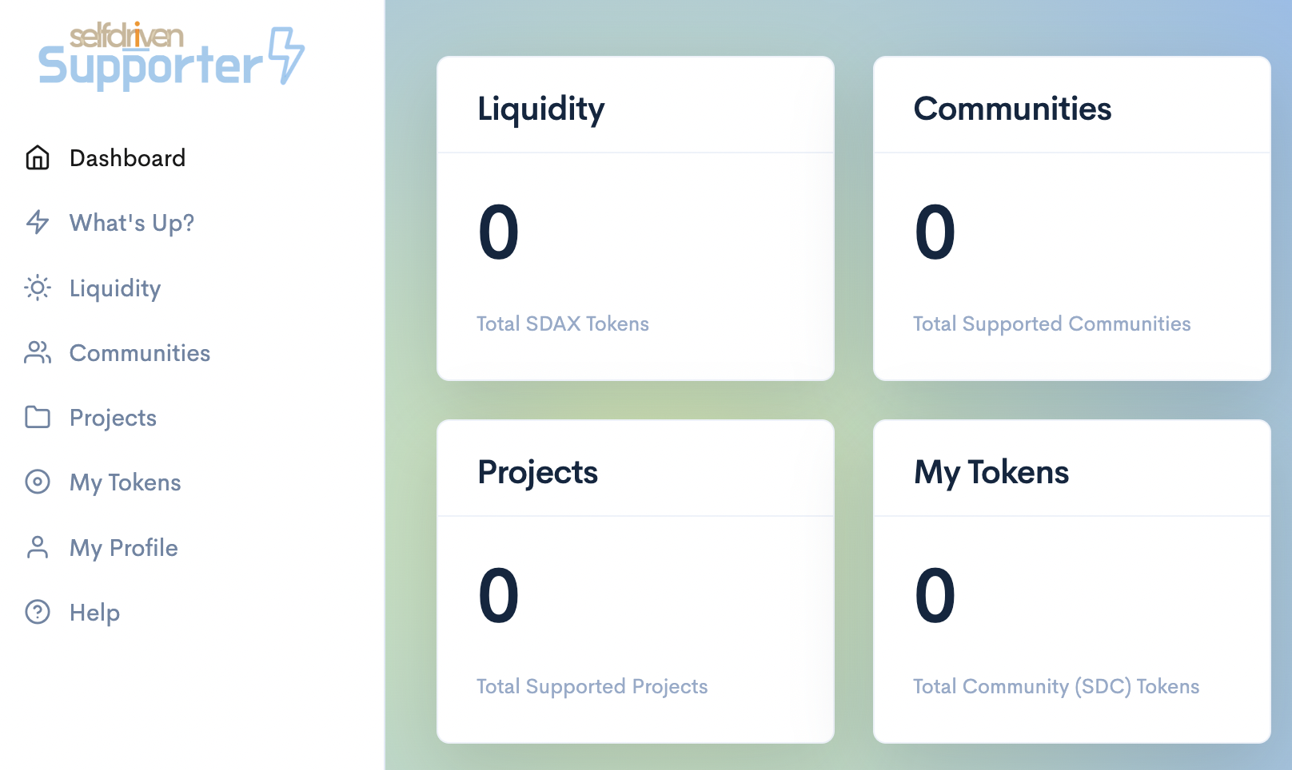Screen dimensions: 1292x770
Task: Click the Liquidity sun icon
Action: click(38, 288)
